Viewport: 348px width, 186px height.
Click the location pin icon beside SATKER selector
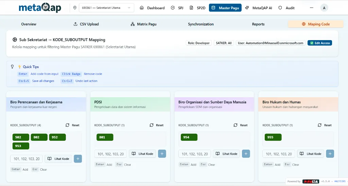point(75,8)
